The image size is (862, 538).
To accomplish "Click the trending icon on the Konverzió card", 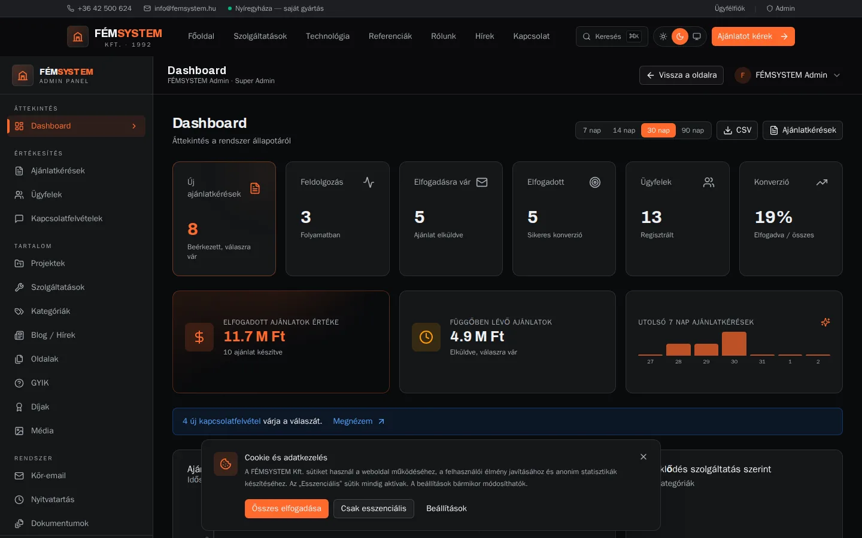I will (x=822, y=182).
